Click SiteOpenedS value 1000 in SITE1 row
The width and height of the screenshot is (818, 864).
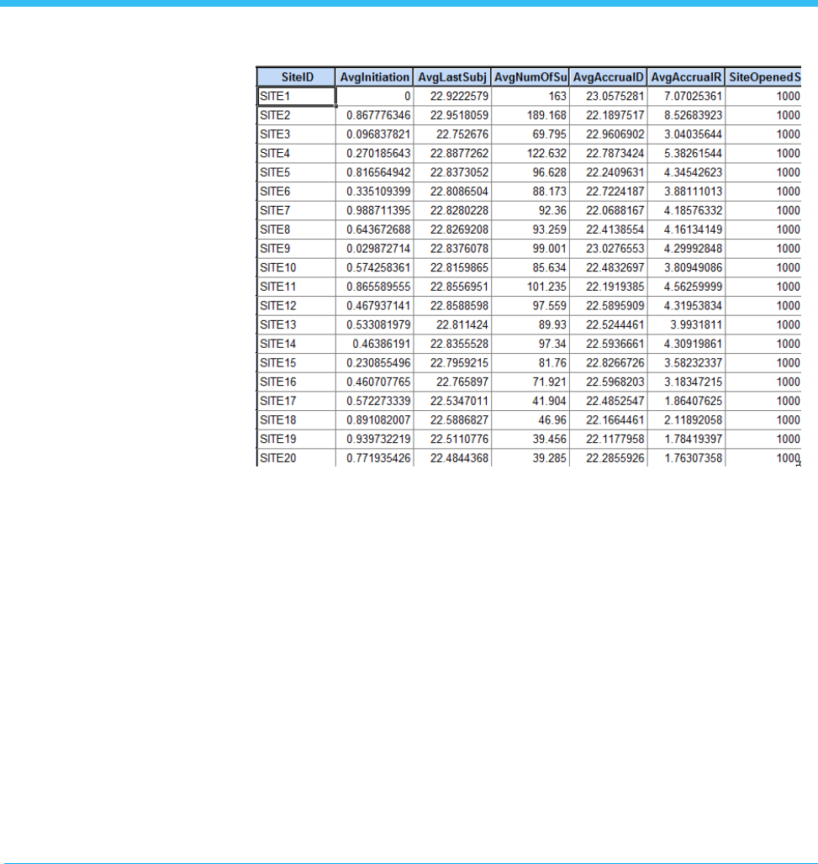pyautogui.click(x=789, y=97)
